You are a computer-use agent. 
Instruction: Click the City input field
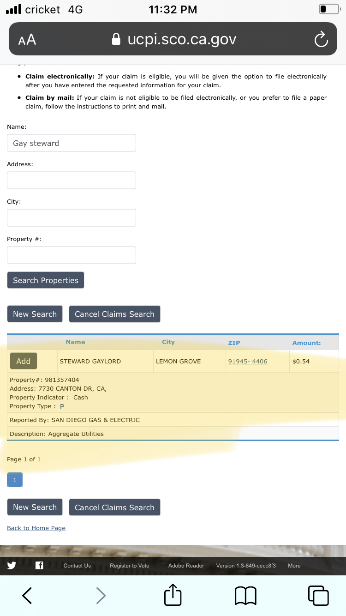(72, 217)
